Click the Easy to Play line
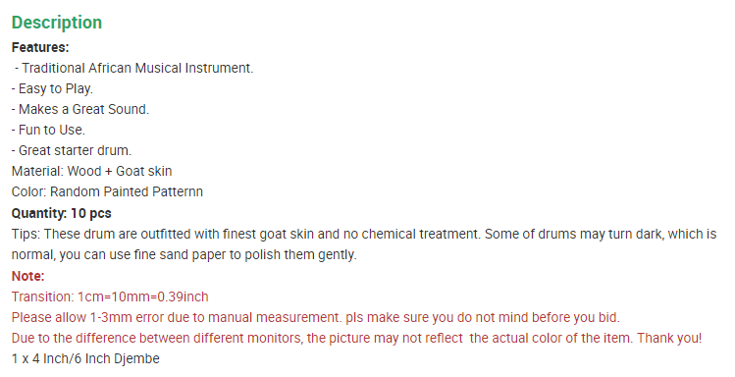 (x=53, y=88)
